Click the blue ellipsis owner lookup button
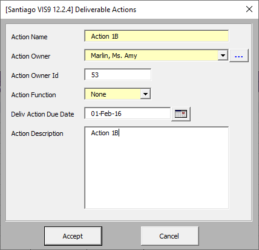Image resolution: width=259 pixels, height=250 pixels. [239, 56]
